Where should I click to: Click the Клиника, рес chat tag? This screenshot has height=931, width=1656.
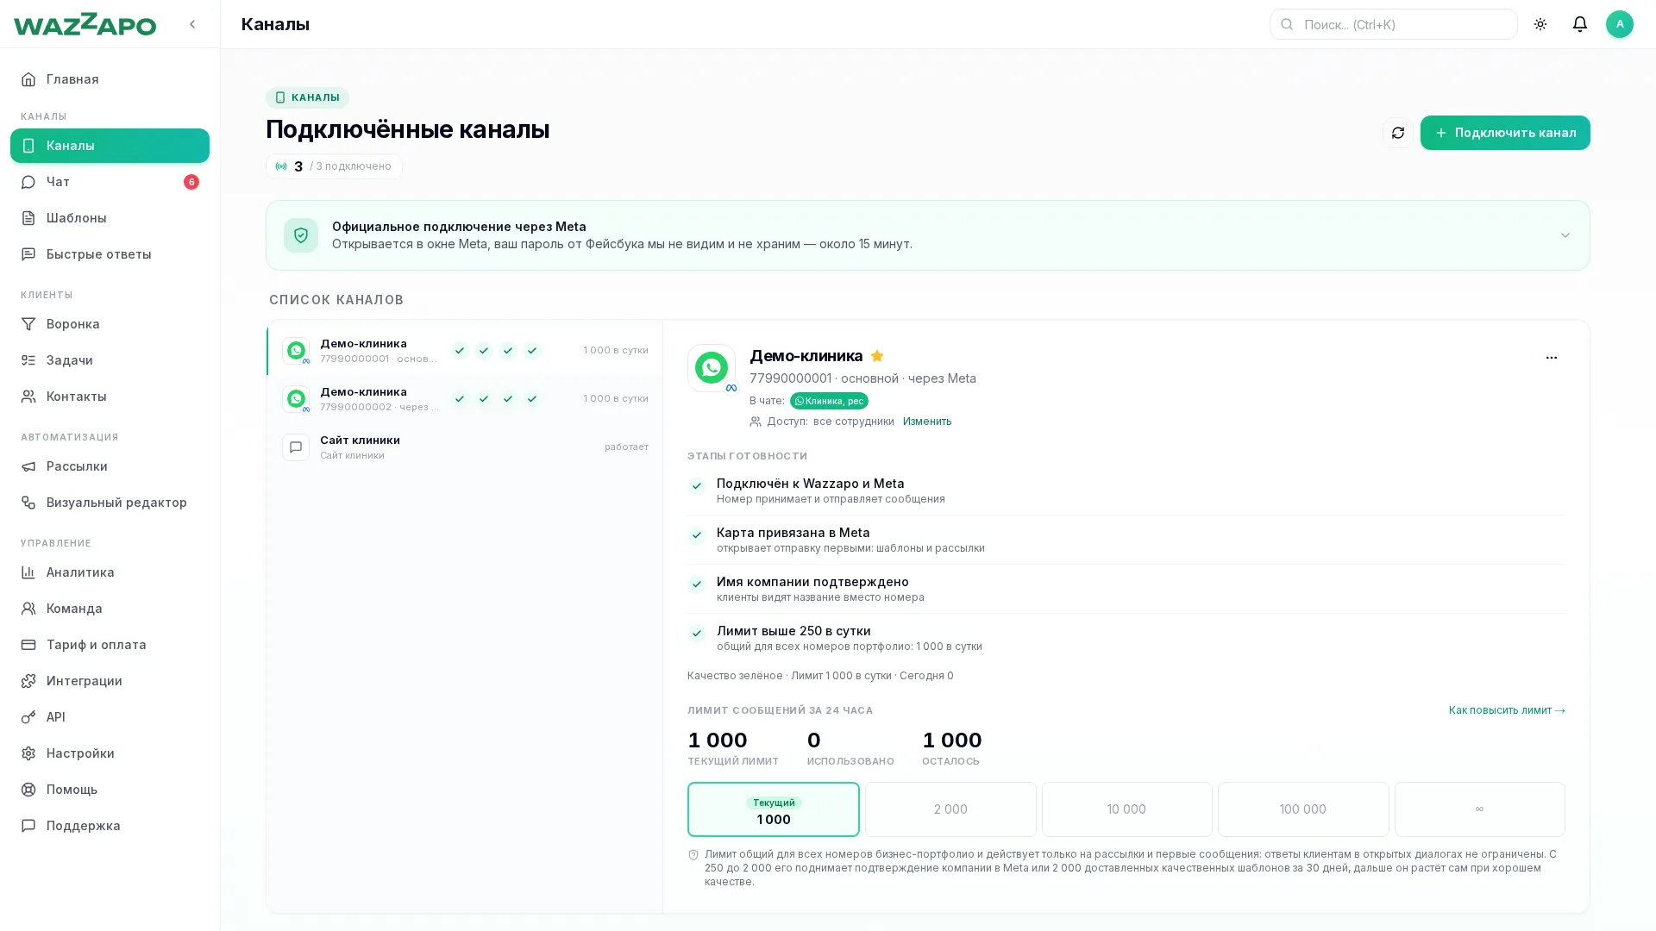pyautogui.click(x=829, y=401)
